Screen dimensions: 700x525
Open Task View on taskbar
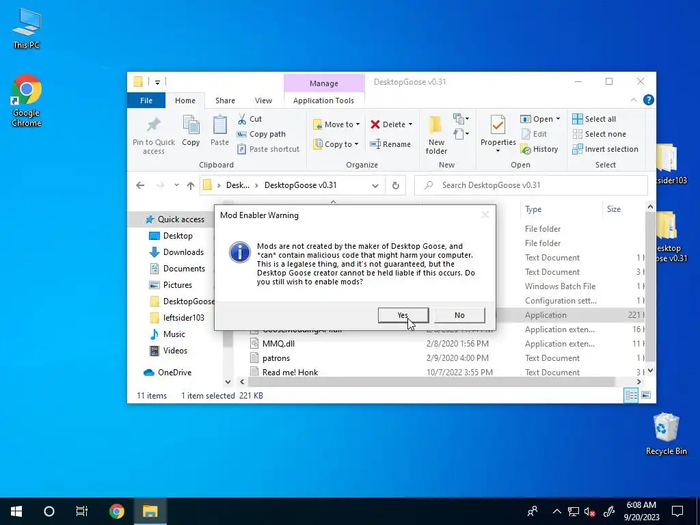pyautogui.click(x=82, y=511)
